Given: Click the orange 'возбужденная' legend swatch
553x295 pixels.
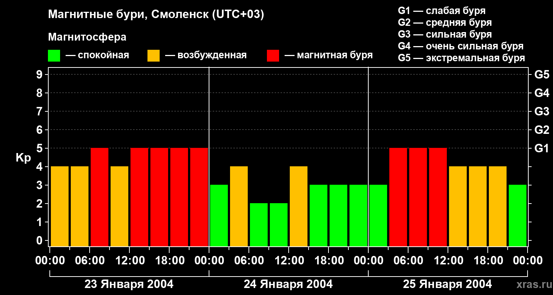Looking at the screenshot, I should pyautogui.click(x=153, y=56).
